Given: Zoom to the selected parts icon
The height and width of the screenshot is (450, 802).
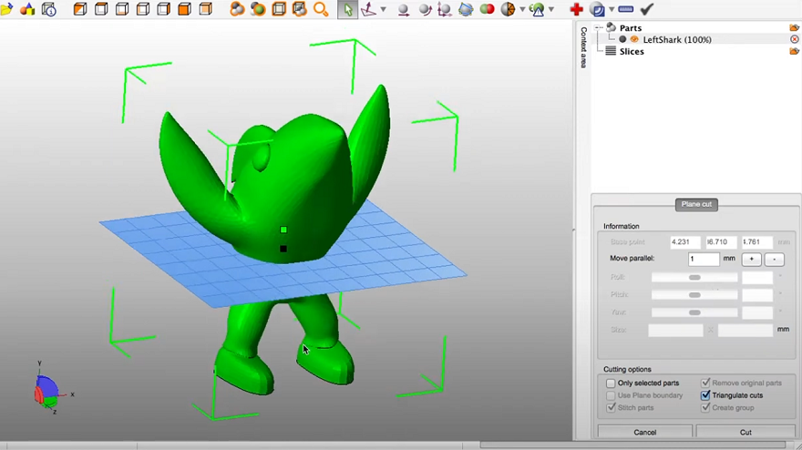Looking at the screenshot, I should tap(258, 9).
